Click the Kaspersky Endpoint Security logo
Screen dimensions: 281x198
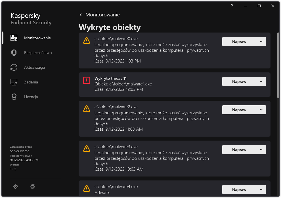pos(31,18)
